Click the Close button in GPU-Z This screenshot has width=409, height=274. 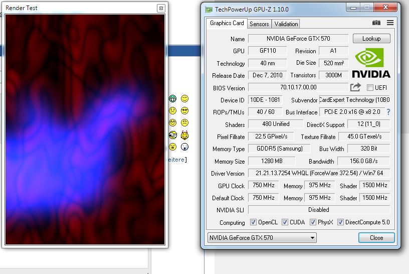point(376,238)
